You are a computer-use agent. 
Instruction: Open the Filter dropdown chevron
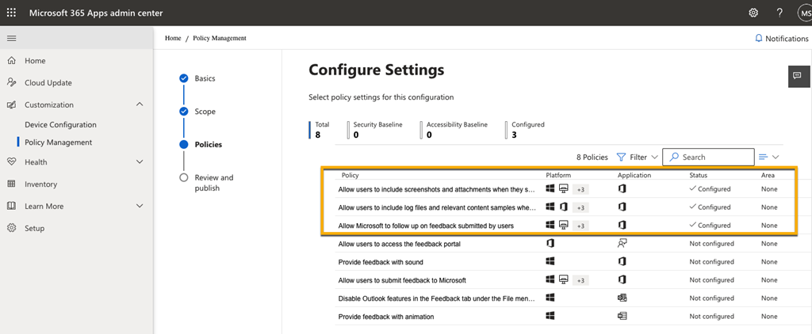tap(654, 157)
